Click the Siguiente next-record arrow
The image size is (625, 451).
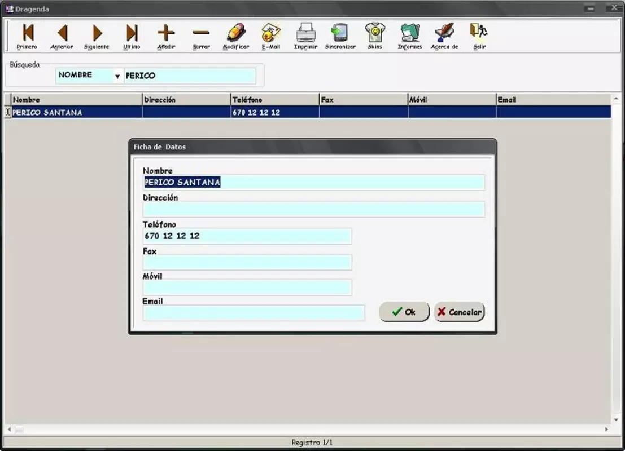[x=97, y=36]
